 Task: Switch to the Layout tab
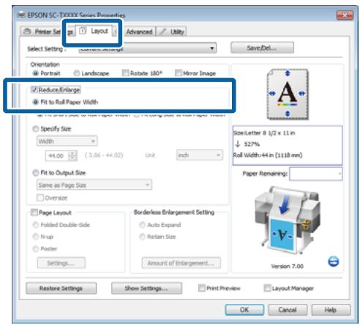tap(94, 31)
